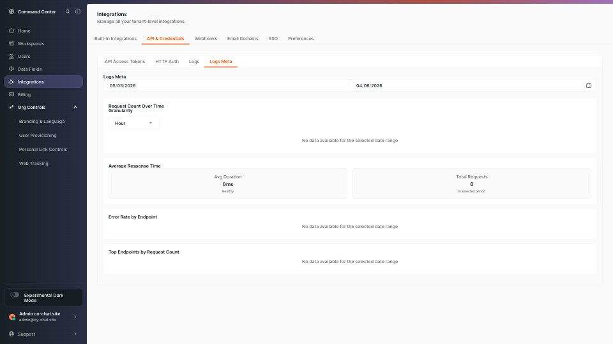
Task: Open search with the magnifier icon
Action: 68,11
